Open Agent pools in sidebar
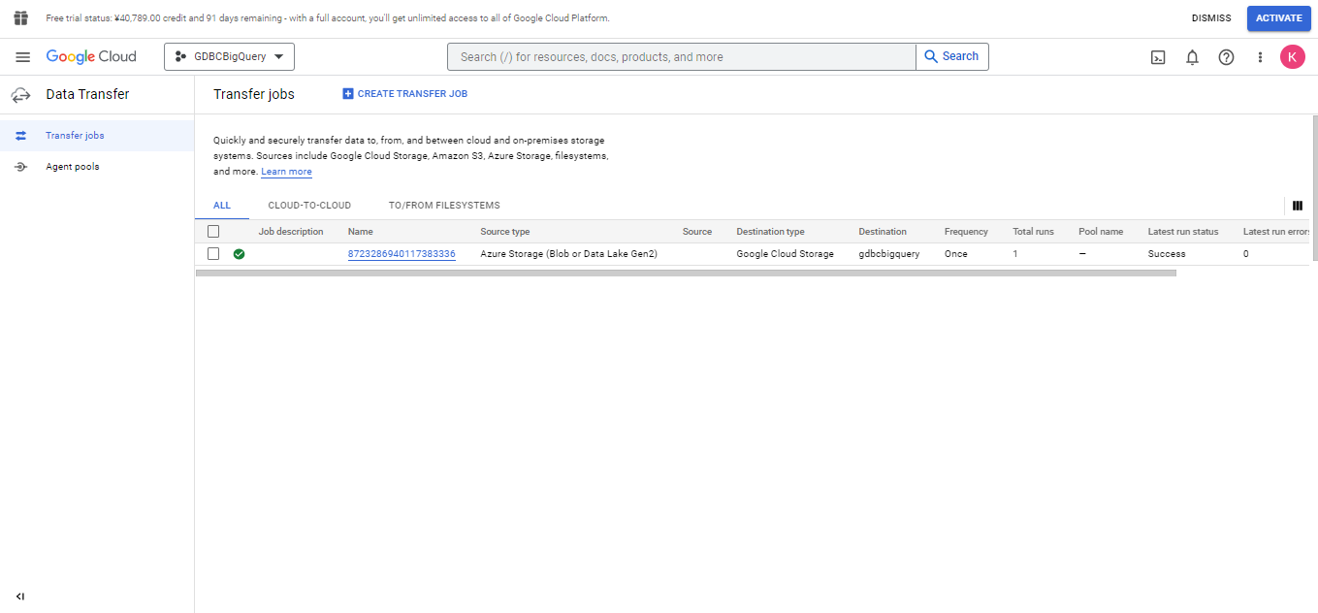Image resolution: width=1318 pixels, height=613 pixels. [x=73, y=167]
